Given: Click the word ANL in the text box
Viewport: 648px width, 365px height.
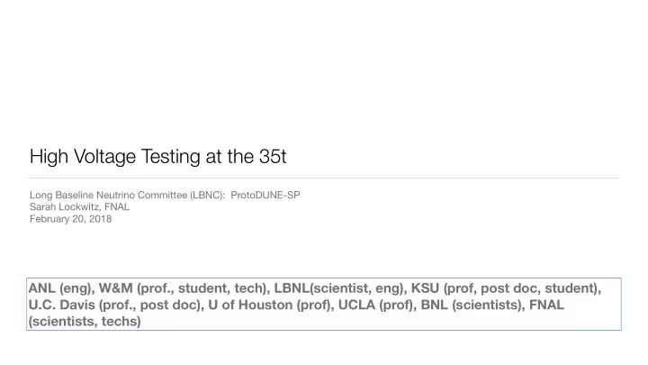Looking at the screenshot, I should [x=41, y=288].
